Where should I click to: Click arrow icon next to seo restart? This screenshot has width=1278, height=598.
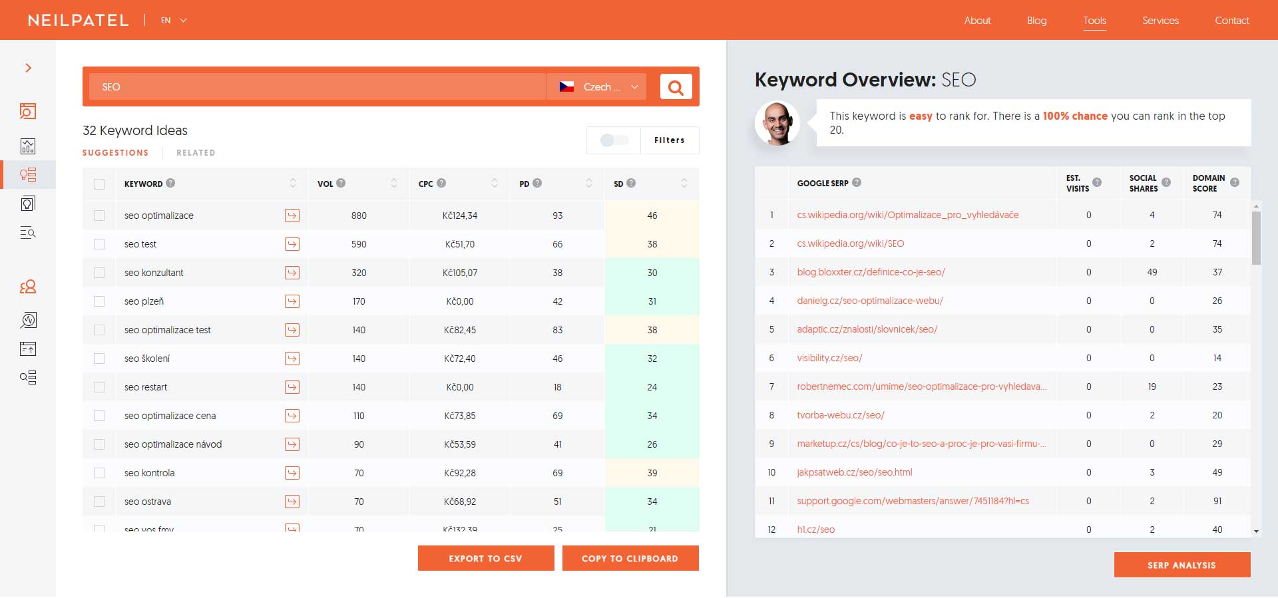pos(292,387)
